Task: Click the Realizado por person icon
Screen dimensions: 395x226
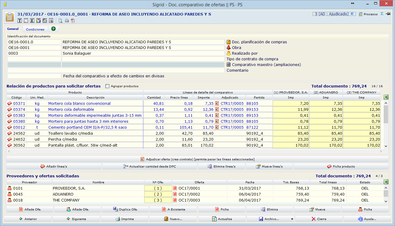Action: (229, 53)
